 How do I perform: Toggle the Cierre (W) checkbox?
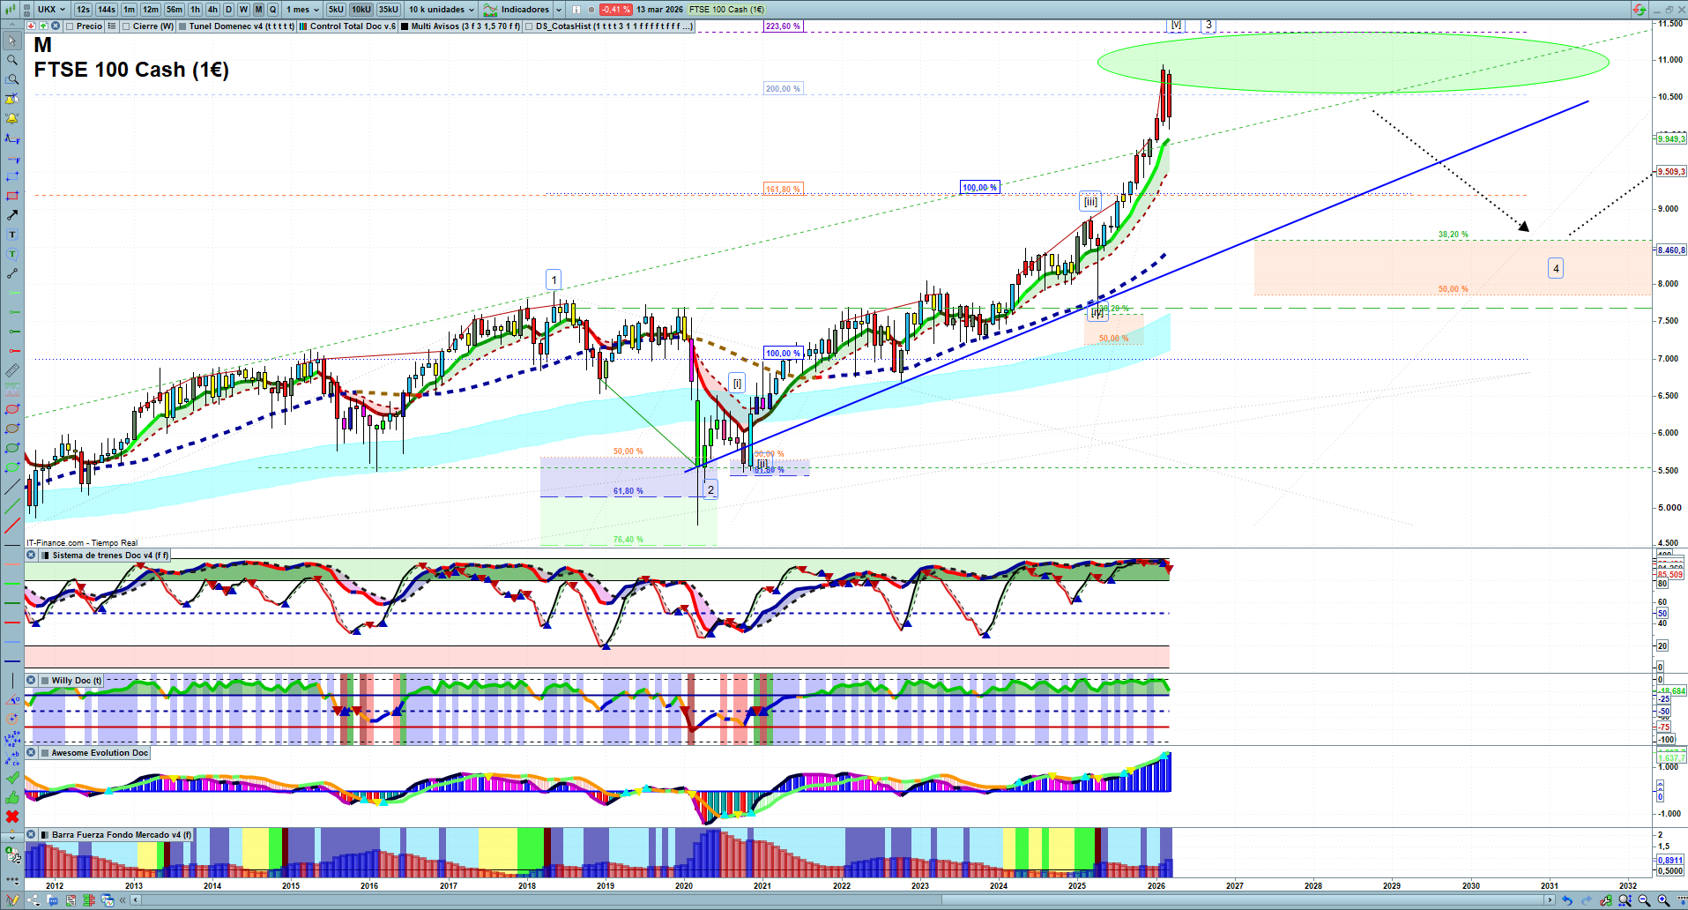127,26
